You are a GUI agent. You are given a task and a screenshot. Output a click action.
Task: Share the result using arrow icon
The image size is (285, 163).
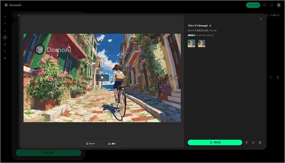253,142
